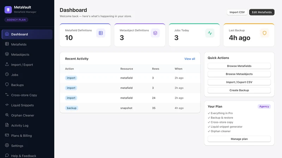Click the Metaobject Definitions card label

pos(134,30)
